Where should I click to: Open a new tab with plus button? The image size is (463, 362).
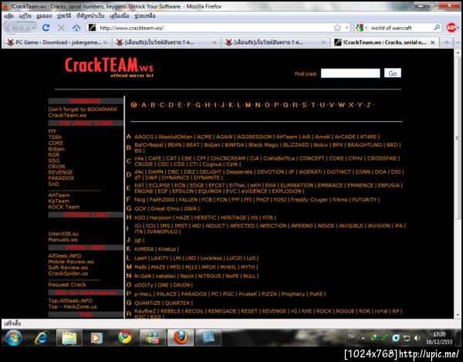446,42
